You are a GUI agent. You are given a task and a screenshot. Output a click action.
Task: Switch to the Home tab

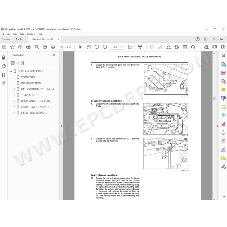pyautogui.click(x=6, y=39)
